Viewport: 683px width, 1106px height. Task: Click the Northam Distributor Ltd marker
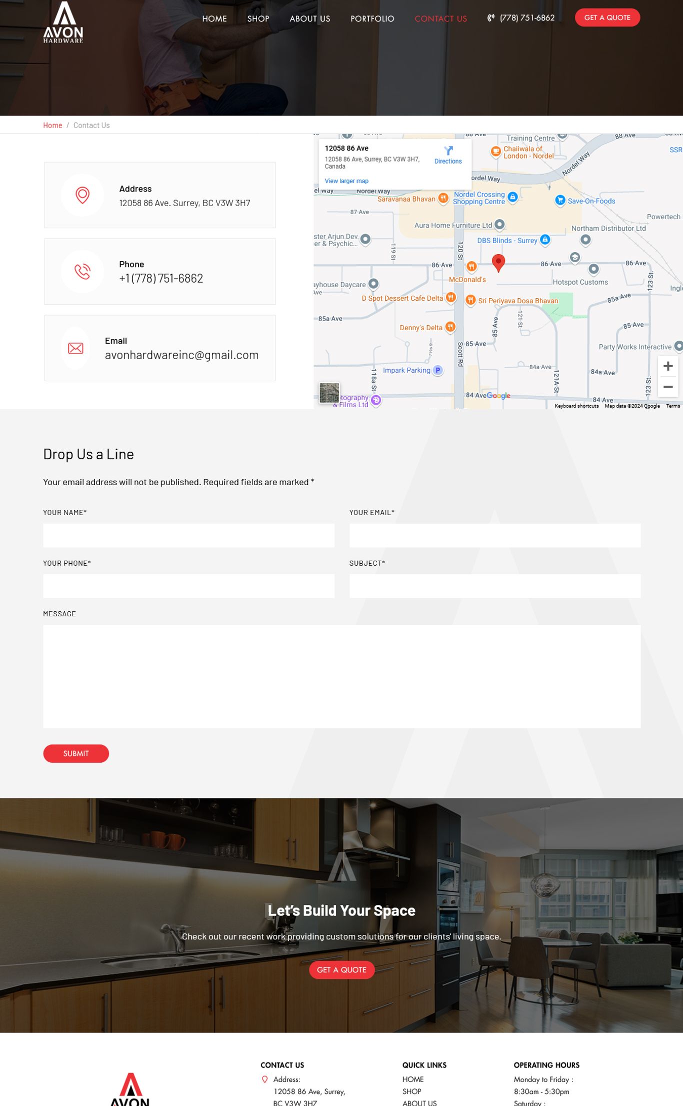tap(585, 240)
